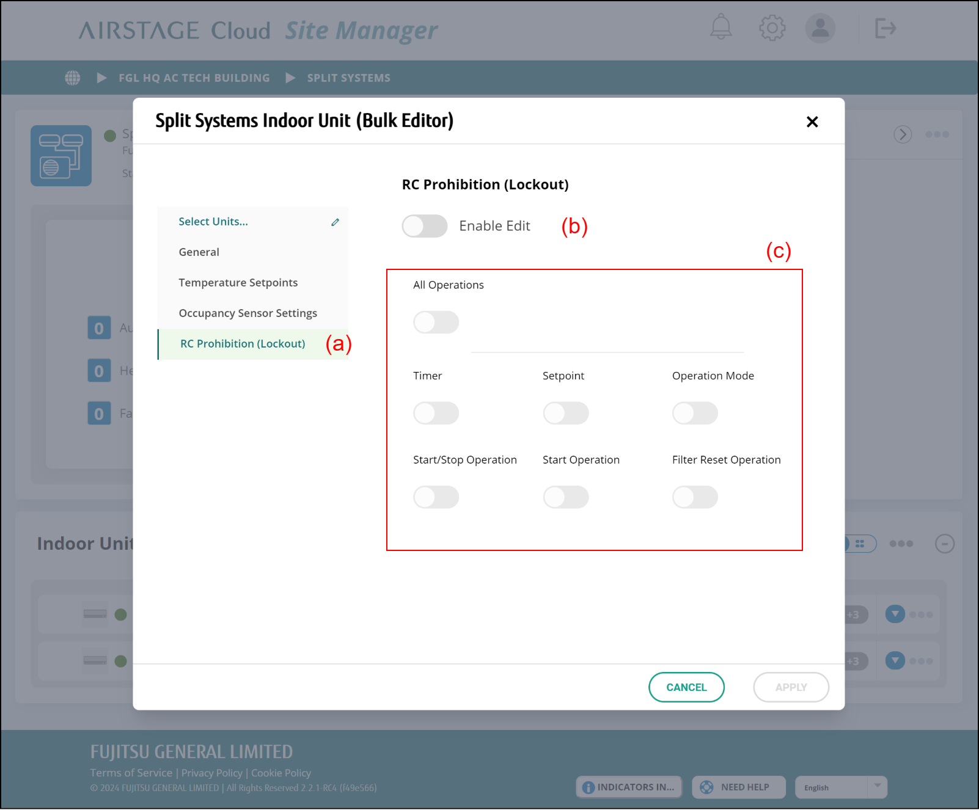The image size is (979, 810).
Task: Toggle the Enable Edit switch
Action: pyautogui.click(x=425, y=226)
